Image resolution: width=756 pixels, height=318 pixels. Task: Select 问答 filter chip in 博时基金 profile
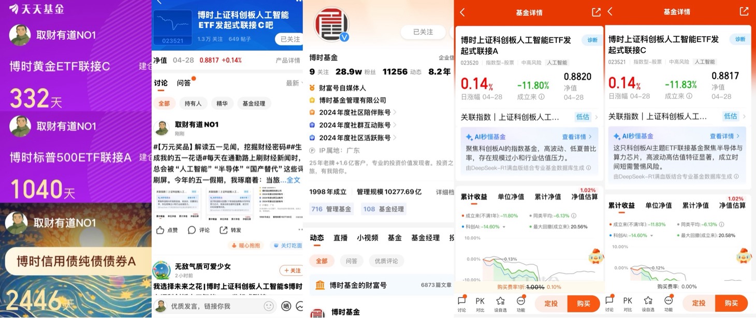352,261
